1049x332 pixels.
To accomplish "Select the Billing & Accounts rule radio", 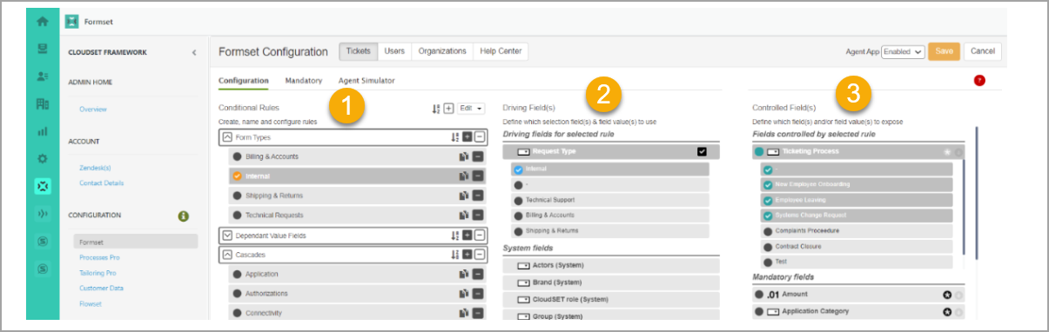I will tap(237, 156).
